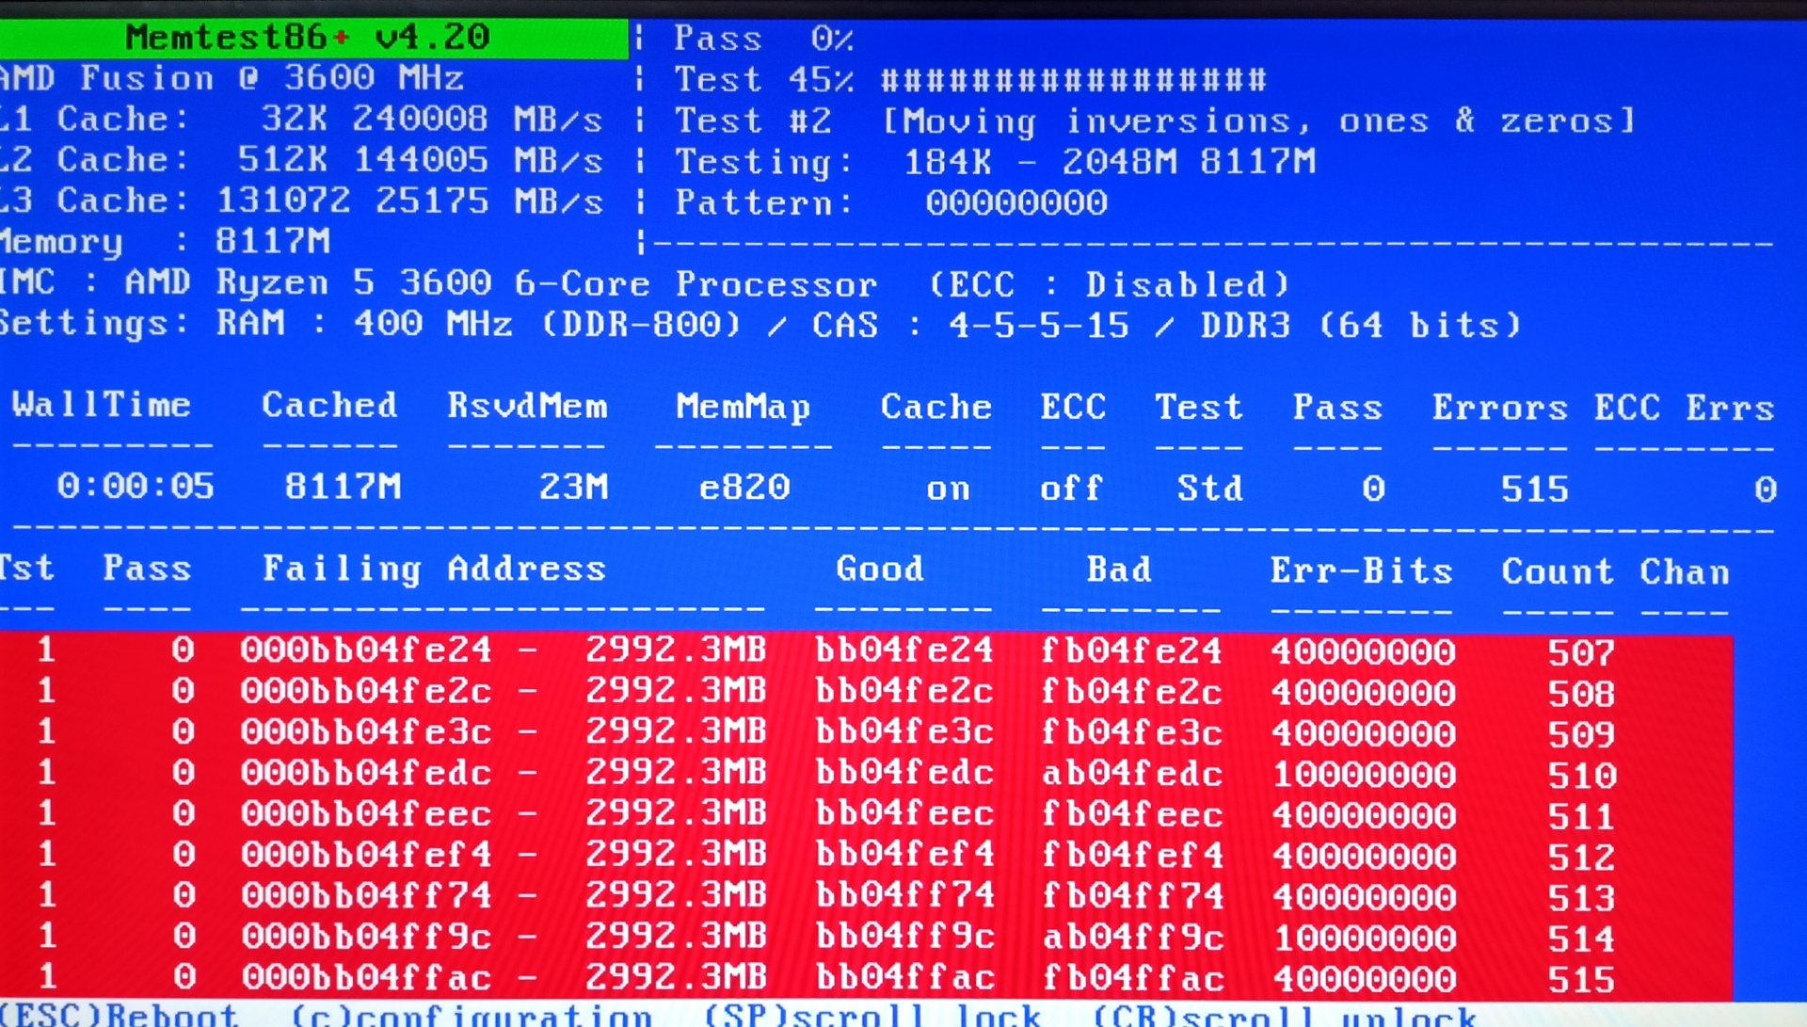Screen dimensions: 1807x1027
Task: Click the ECC : Disabled label
Action: tap(1109, 284)
